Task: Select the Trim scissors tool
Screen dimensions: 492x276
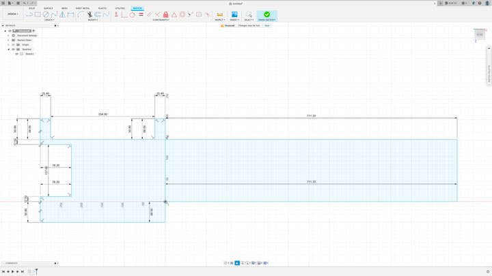Action: tap(90, 14)
